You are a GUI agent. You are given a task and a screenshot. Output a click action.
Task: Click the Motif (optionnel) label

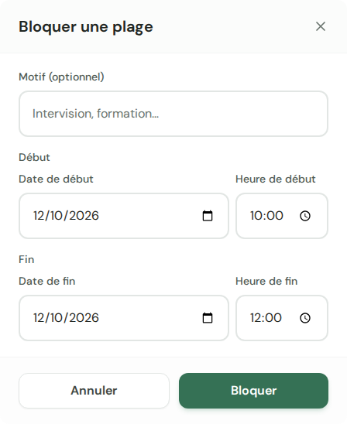61,77
